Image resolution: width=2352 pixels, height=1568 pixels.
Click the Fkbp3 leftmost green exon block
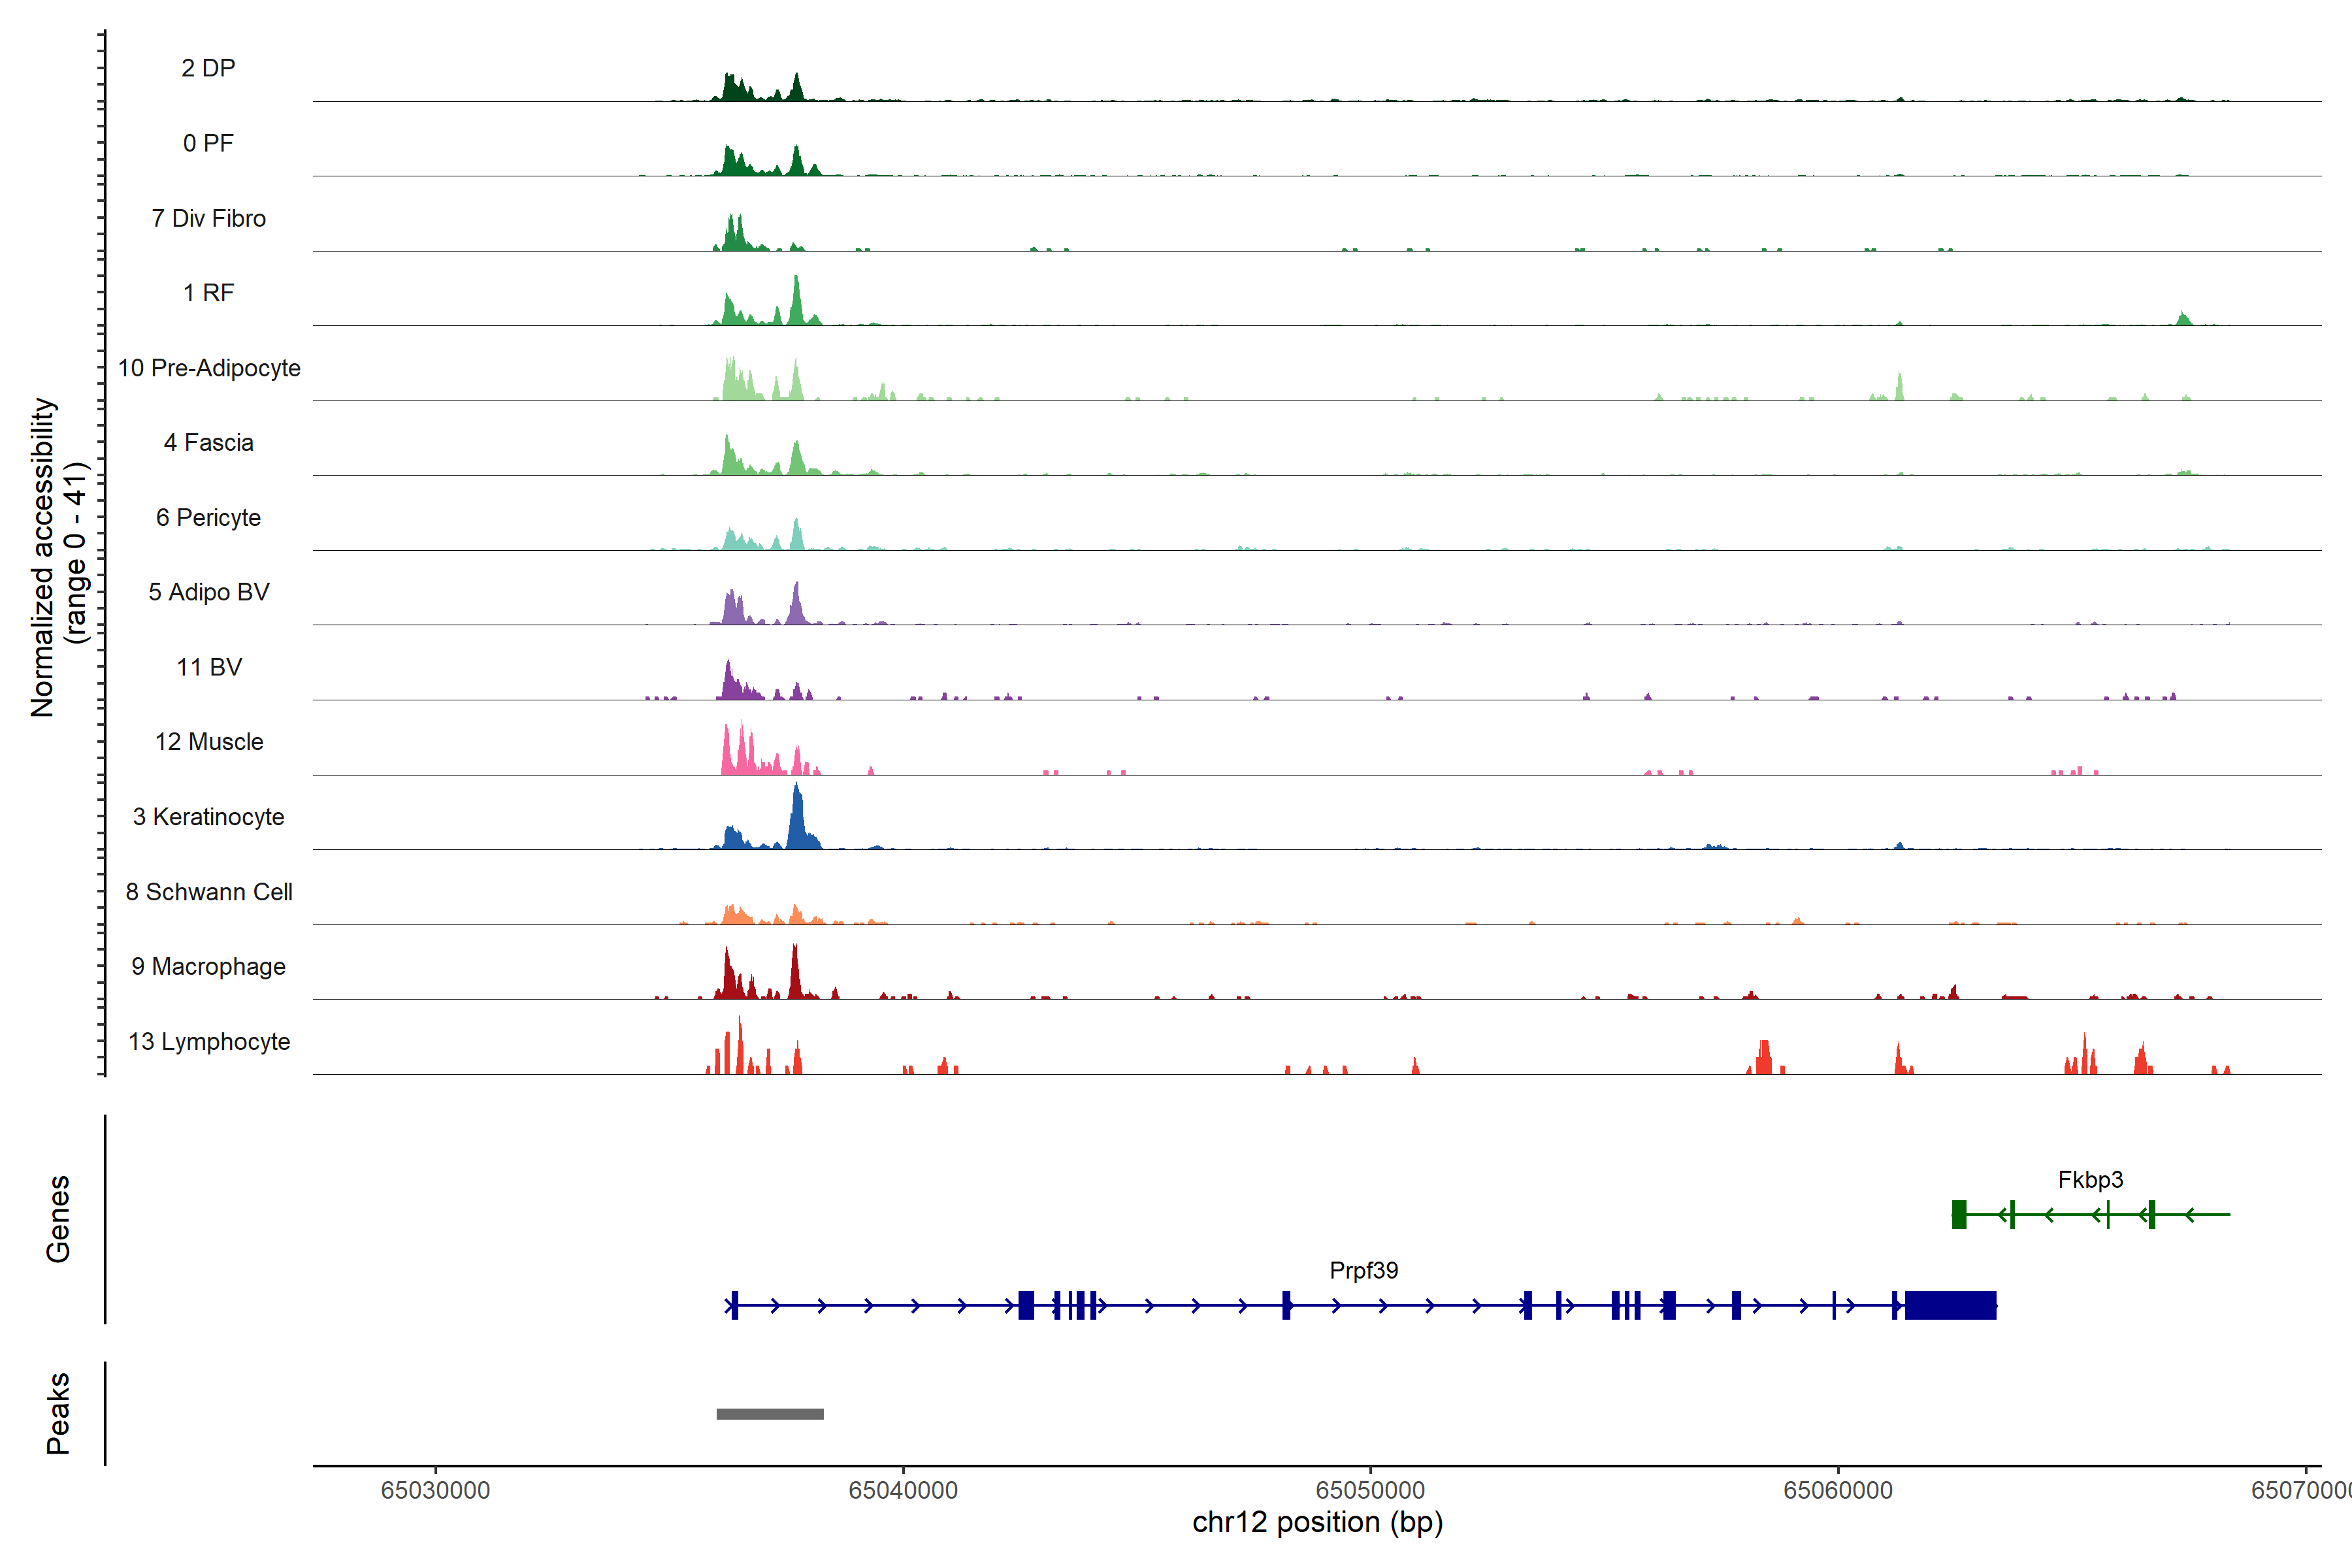pos(1959,1214)
